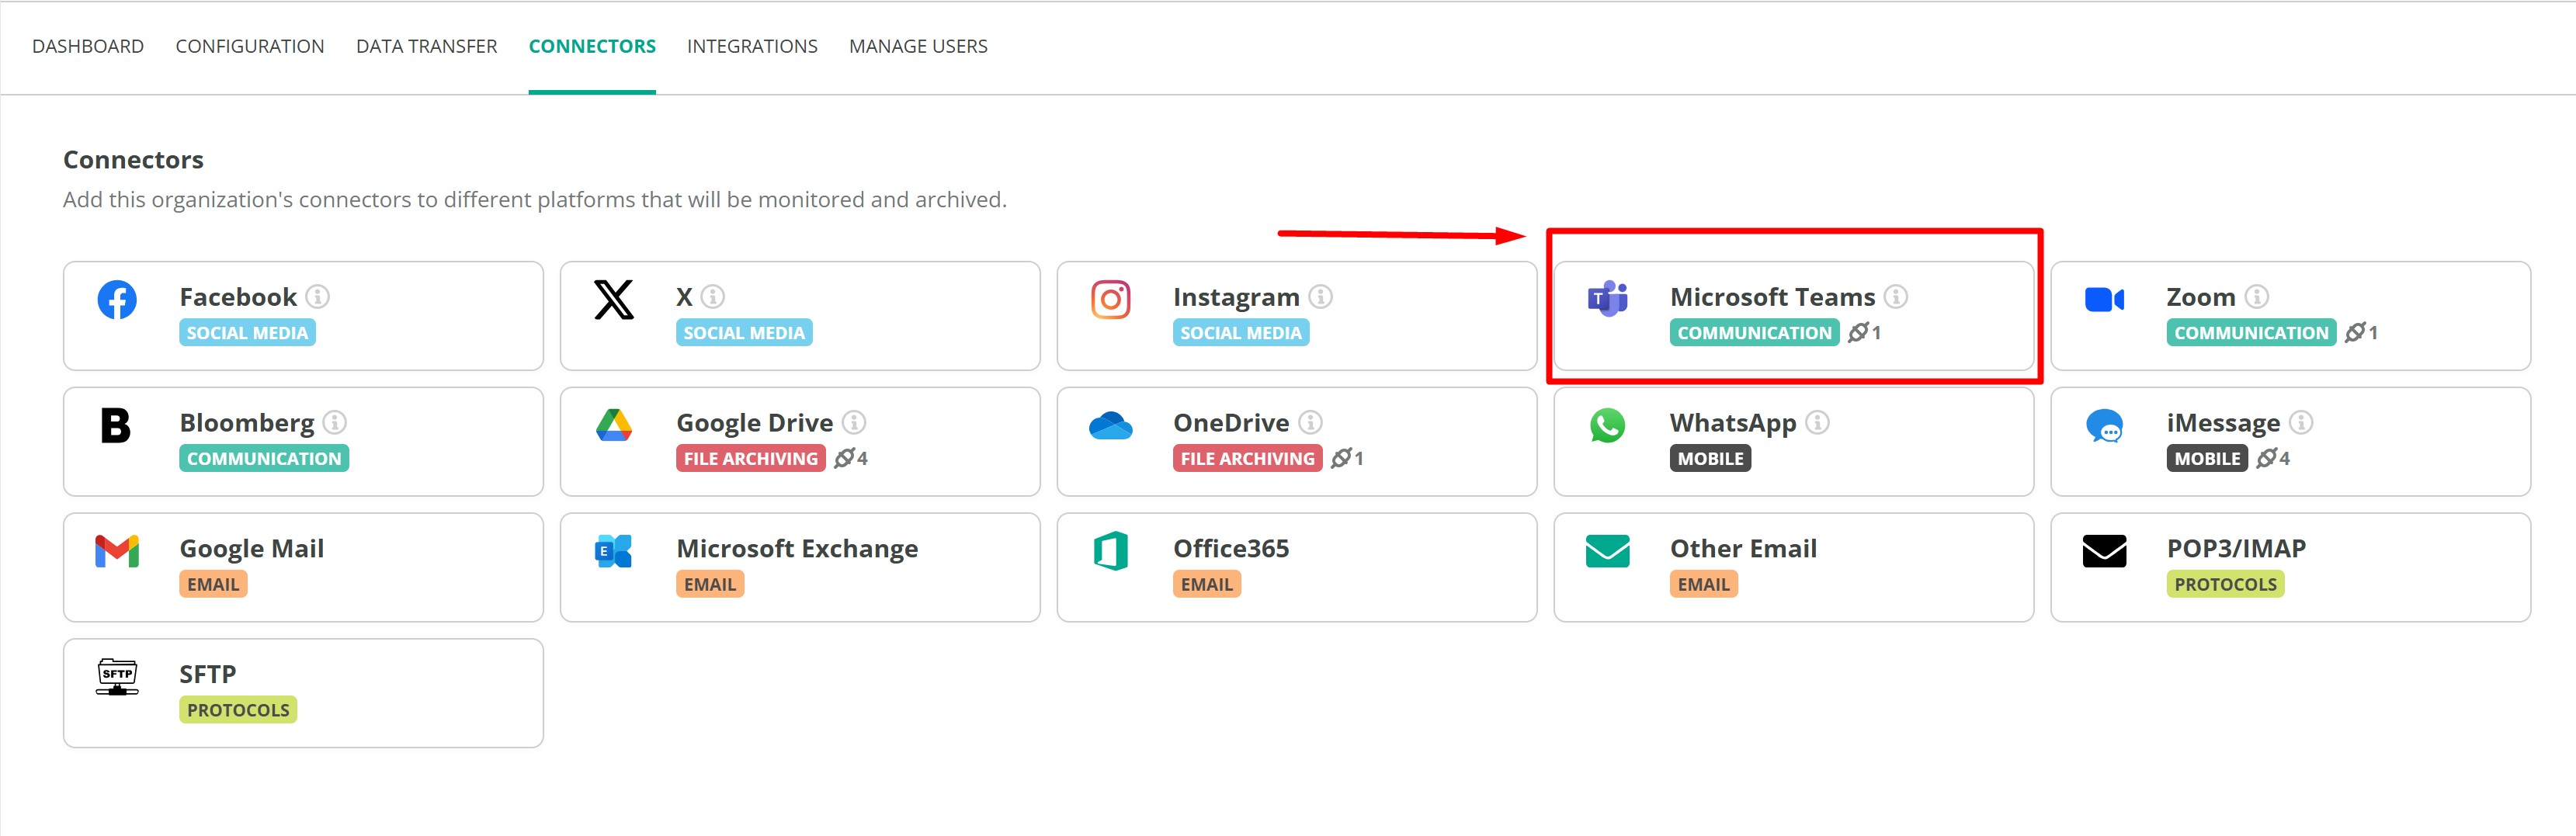Click Microsoft Teams' Communication tag

click(x=1754, y=333)
